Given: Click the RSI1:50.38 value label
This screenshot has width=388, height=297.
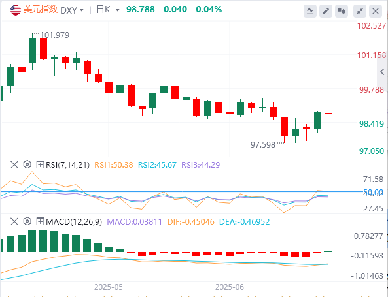Looking at the screenshot, I should click(x=114, y=165).
